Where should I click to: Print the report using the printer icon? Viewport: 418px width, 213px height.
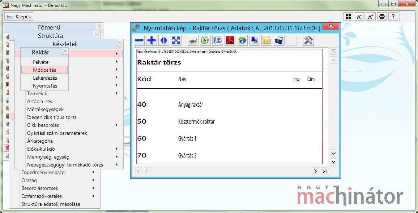pyautogui.click(x=193, y=40)
